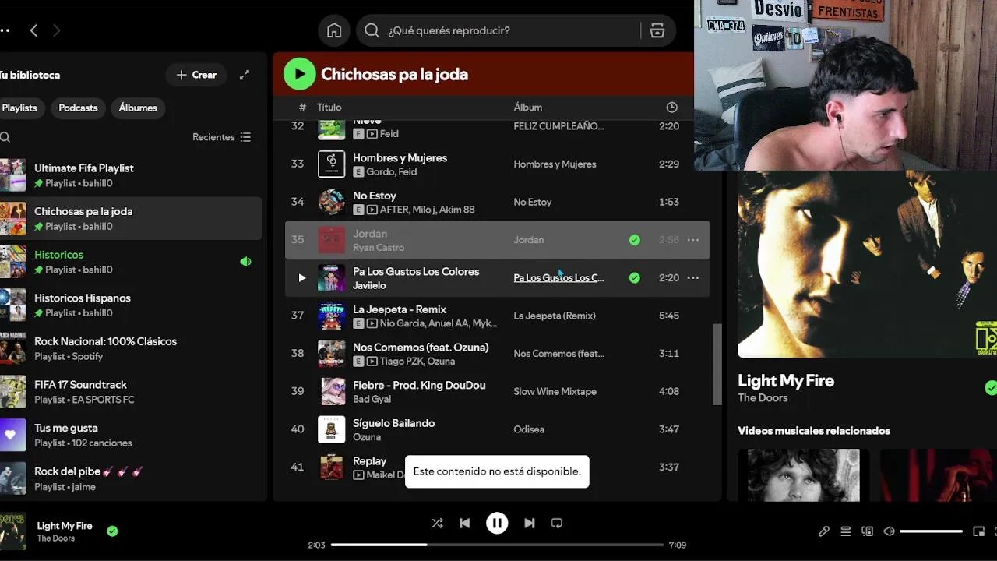Image resolution: width=997 pixels, height=561 pixels.
Task: Search within Tu biblioteca
Action: pos(5,137)
